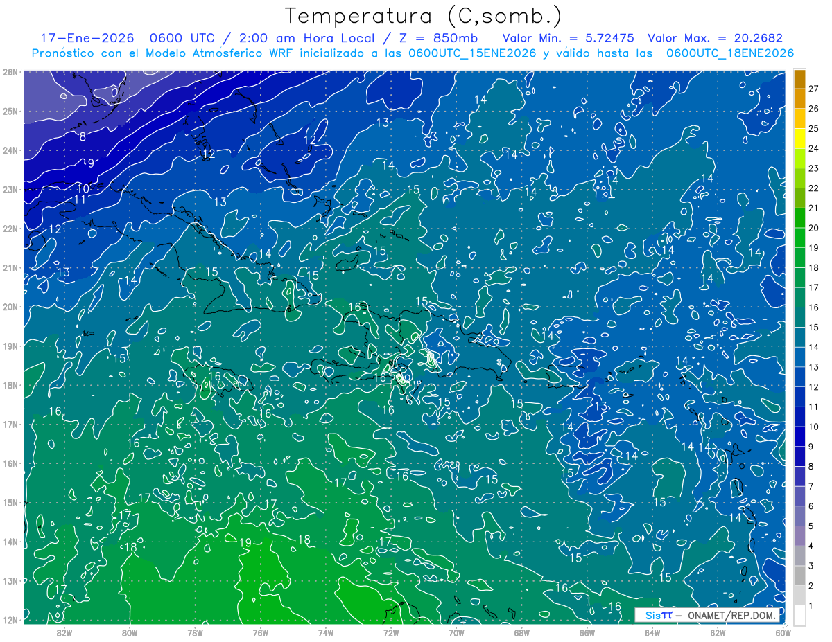
Task: Click the 22N latitude axis label
Action: 10,229
